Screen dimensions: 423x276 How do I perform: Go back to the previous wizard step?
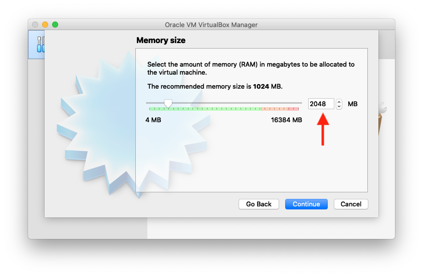click(259, 204)
